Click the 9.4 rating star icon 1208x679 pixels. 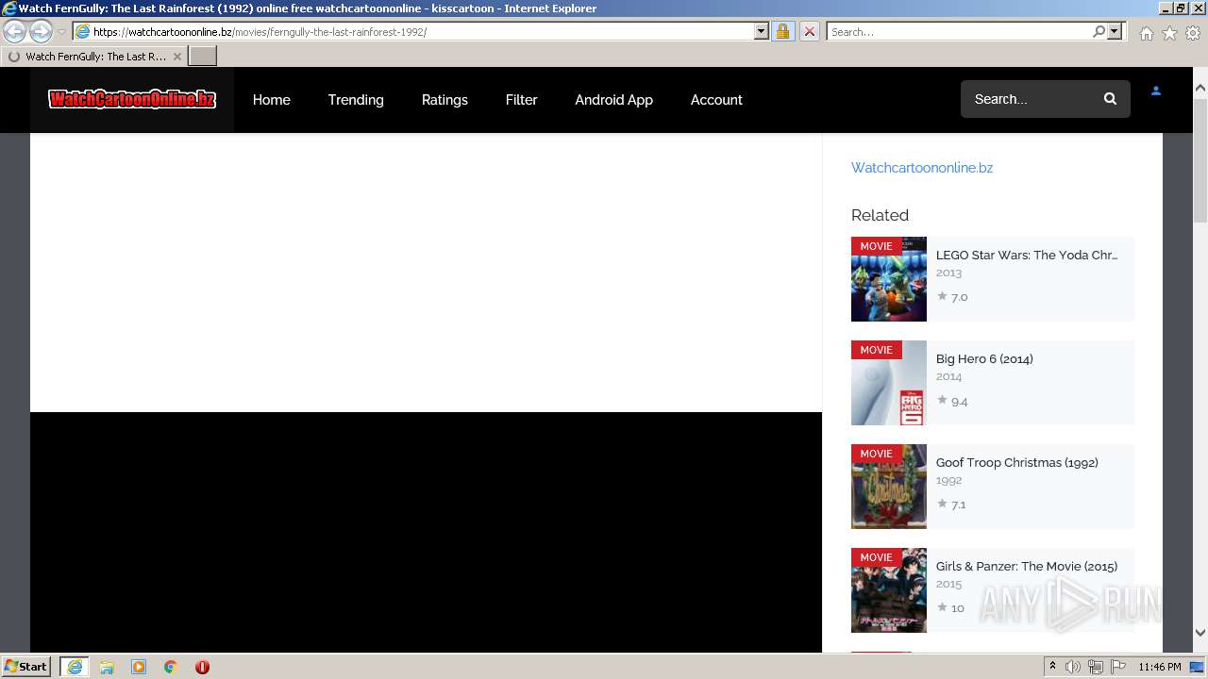(942, 400)
